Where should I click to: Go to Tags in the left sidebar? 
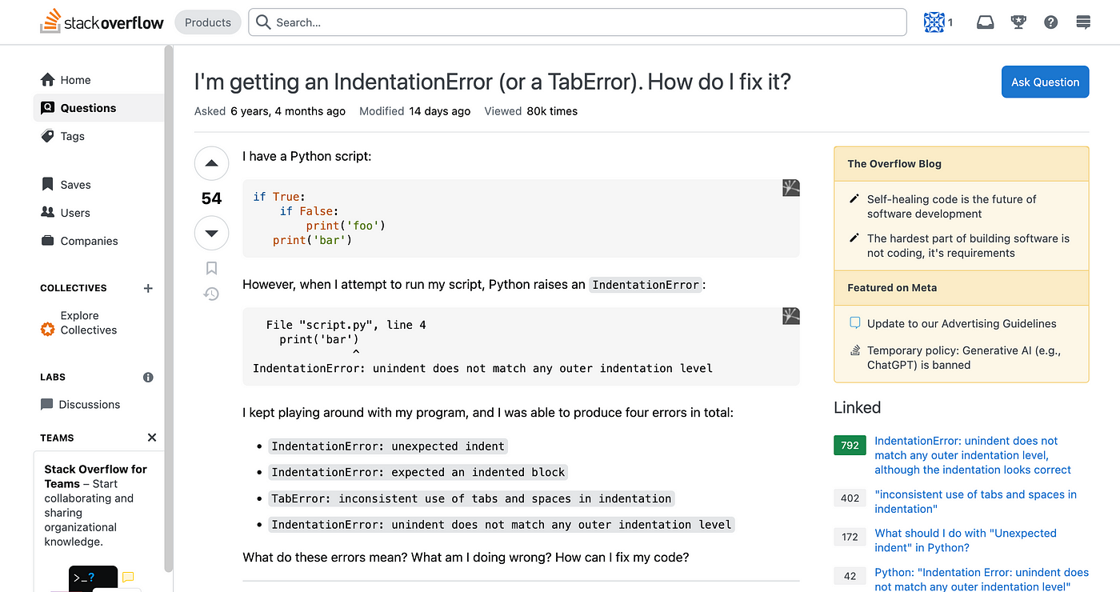point(72,136)
